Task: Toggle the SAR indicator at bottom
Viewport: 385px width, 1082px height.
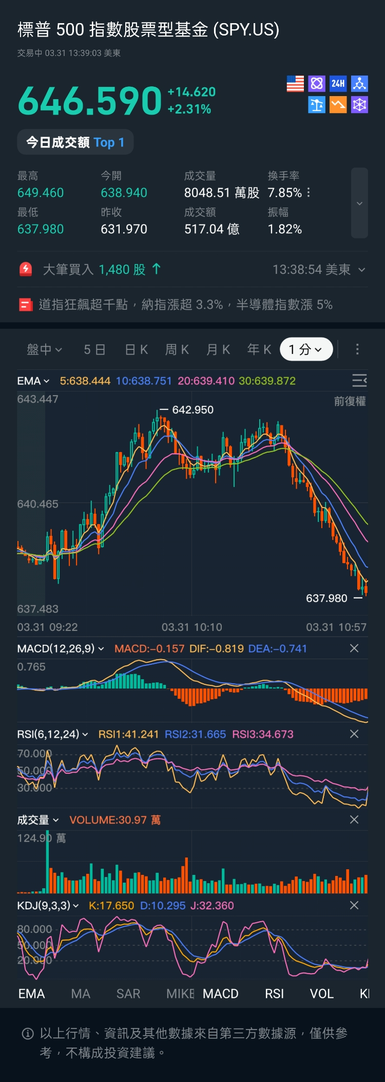Action: tap(128, 994)
